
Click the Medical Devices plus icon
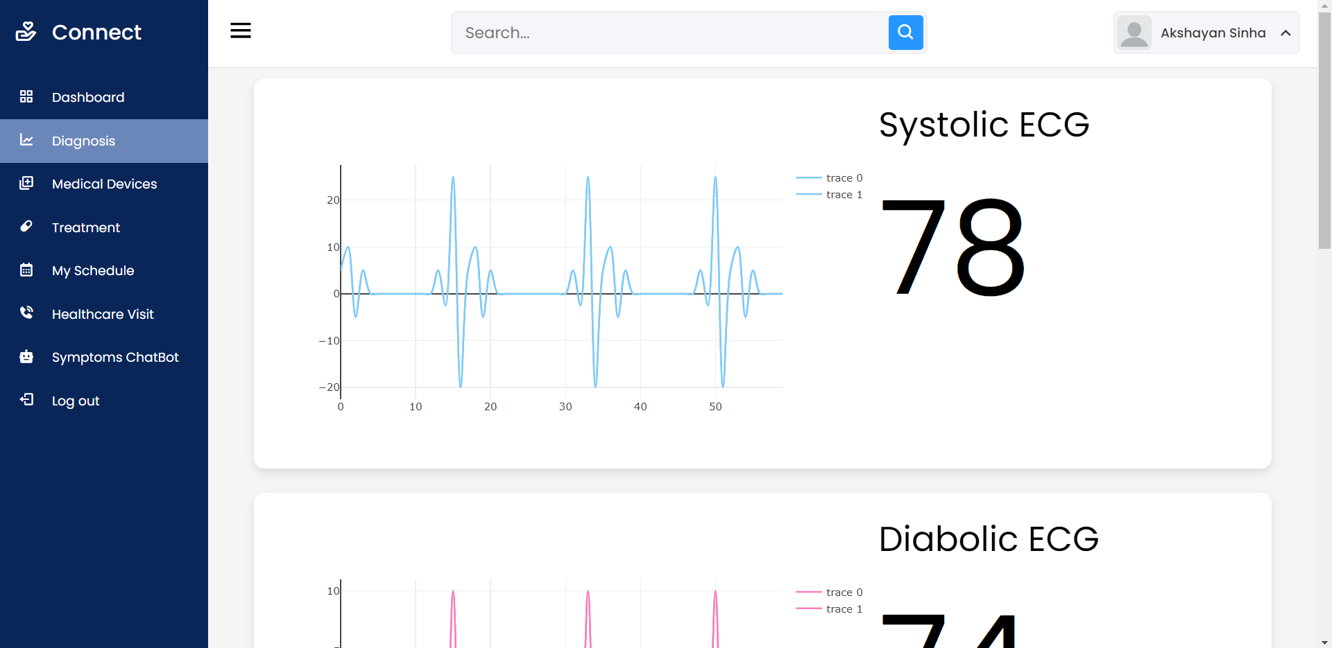pyautogui.click(x=26, y=183)
